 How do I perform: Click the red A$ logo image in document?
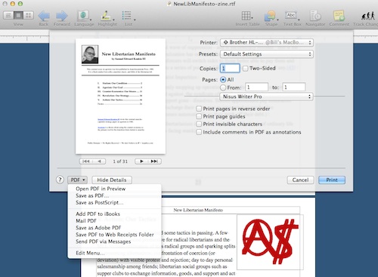(x=270, y=242)
